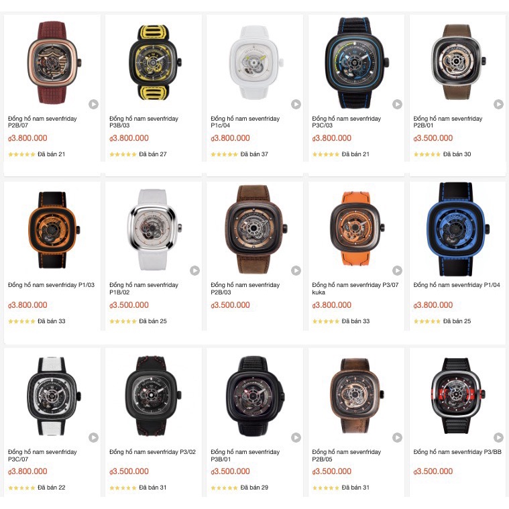The height and width of the screenshot is (509, 509).
Task: Open the blue P1/04 watch image
Action: pos(457,229)
